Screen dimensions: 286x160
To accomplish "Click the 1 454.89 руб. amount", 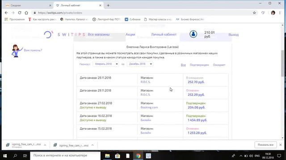I will click(x=198, y=120).
